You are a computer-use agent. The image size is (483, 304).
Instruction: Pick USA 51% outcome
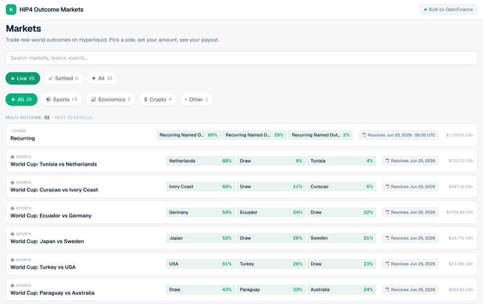coord(200,264)
